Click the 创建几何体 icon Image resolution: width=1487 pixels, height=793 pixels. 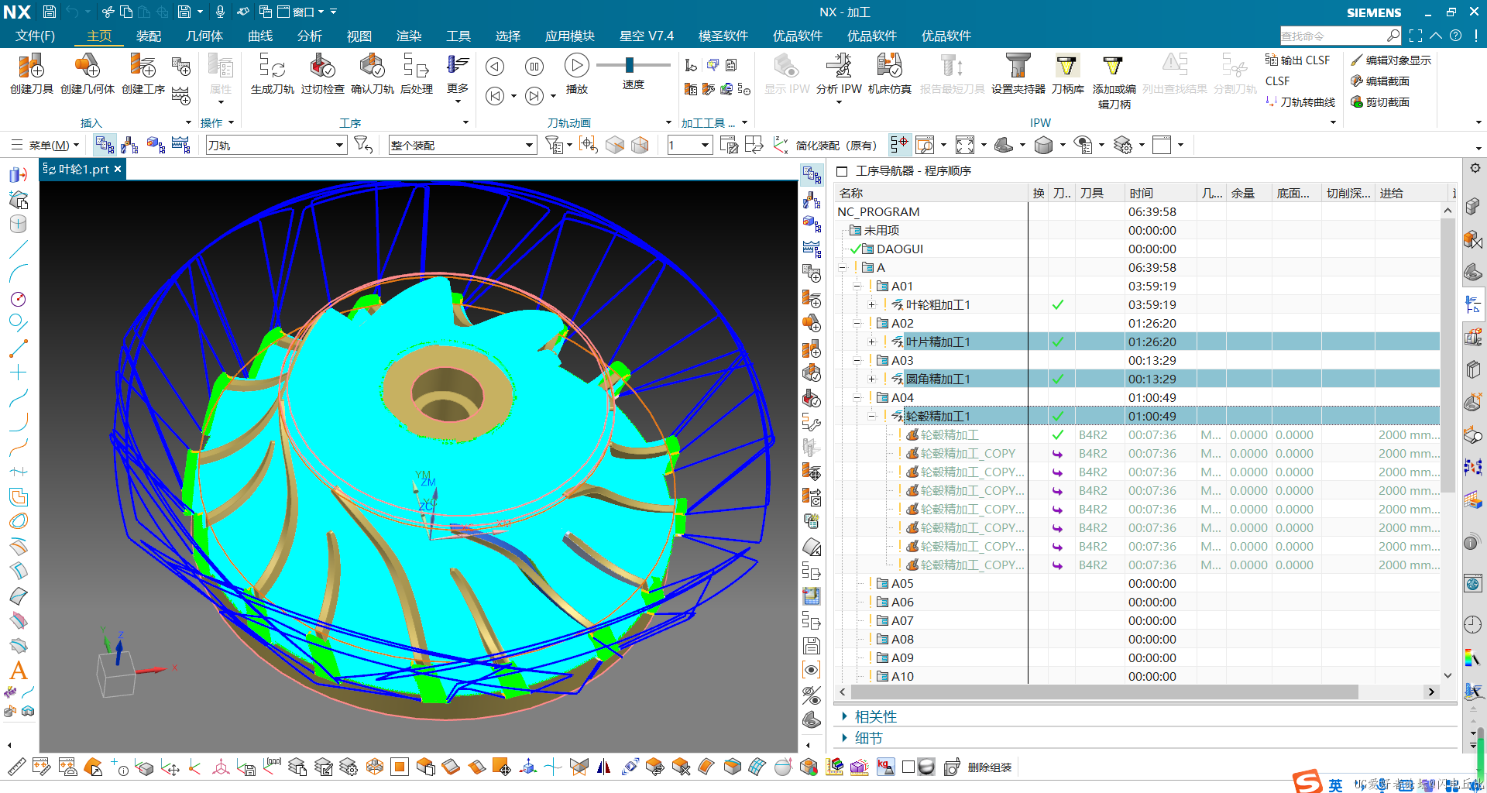87,74
